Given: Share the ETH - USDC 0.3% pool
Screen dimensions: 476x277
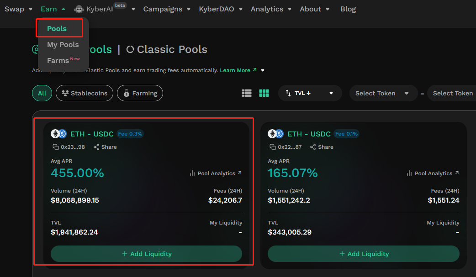Looking at the screenshot, I should click(105, 147).
